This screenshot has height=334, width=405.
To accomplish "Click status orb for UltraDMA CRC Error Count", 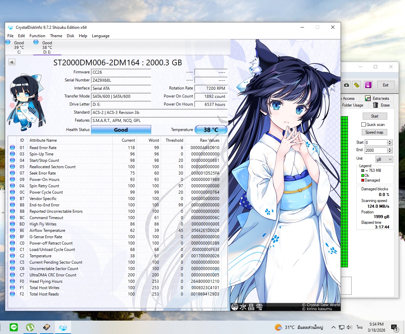I will click(12, 275).
